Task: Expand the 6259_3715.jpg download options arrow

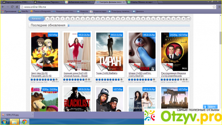Action: click(33, 115)
